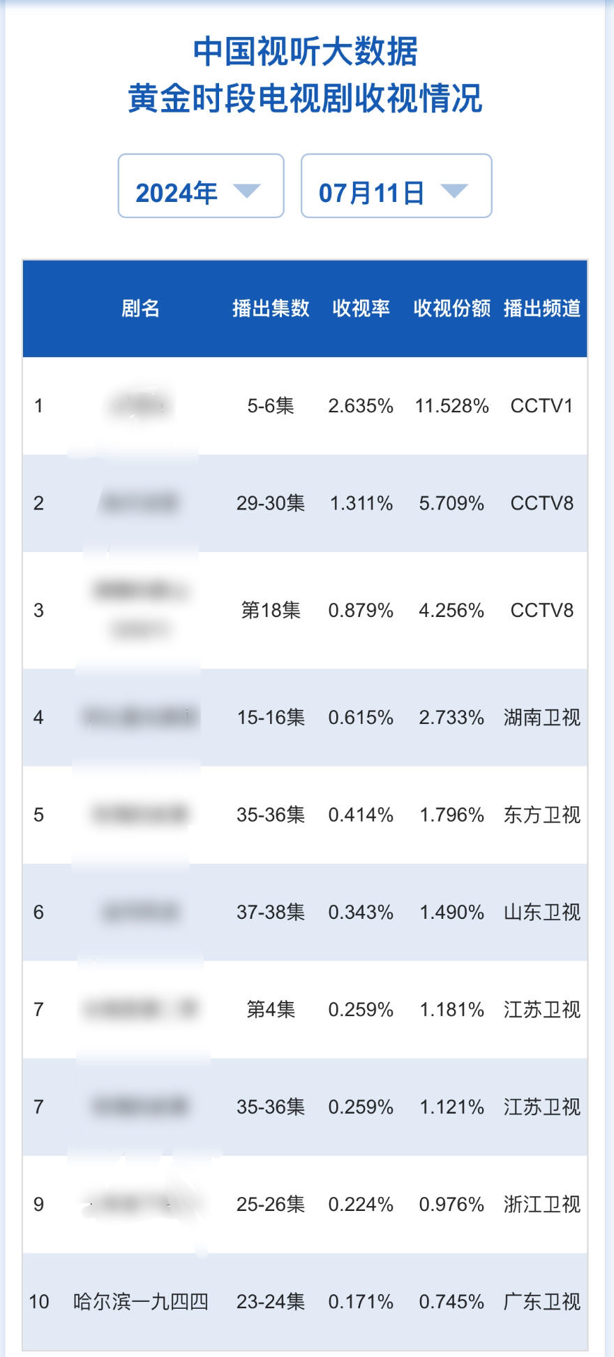The image size is (614, 1357).
Task: Open the 2024年 year dropdown
Action: click(x=201, y=186)
